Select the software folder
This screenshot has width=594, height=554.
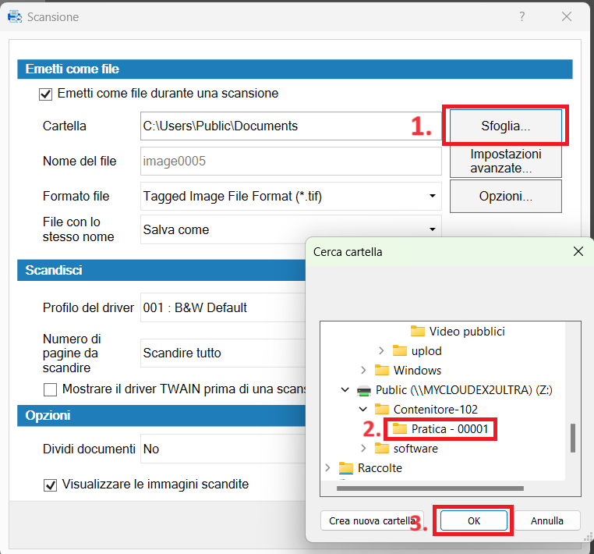[x=415, y=448]
